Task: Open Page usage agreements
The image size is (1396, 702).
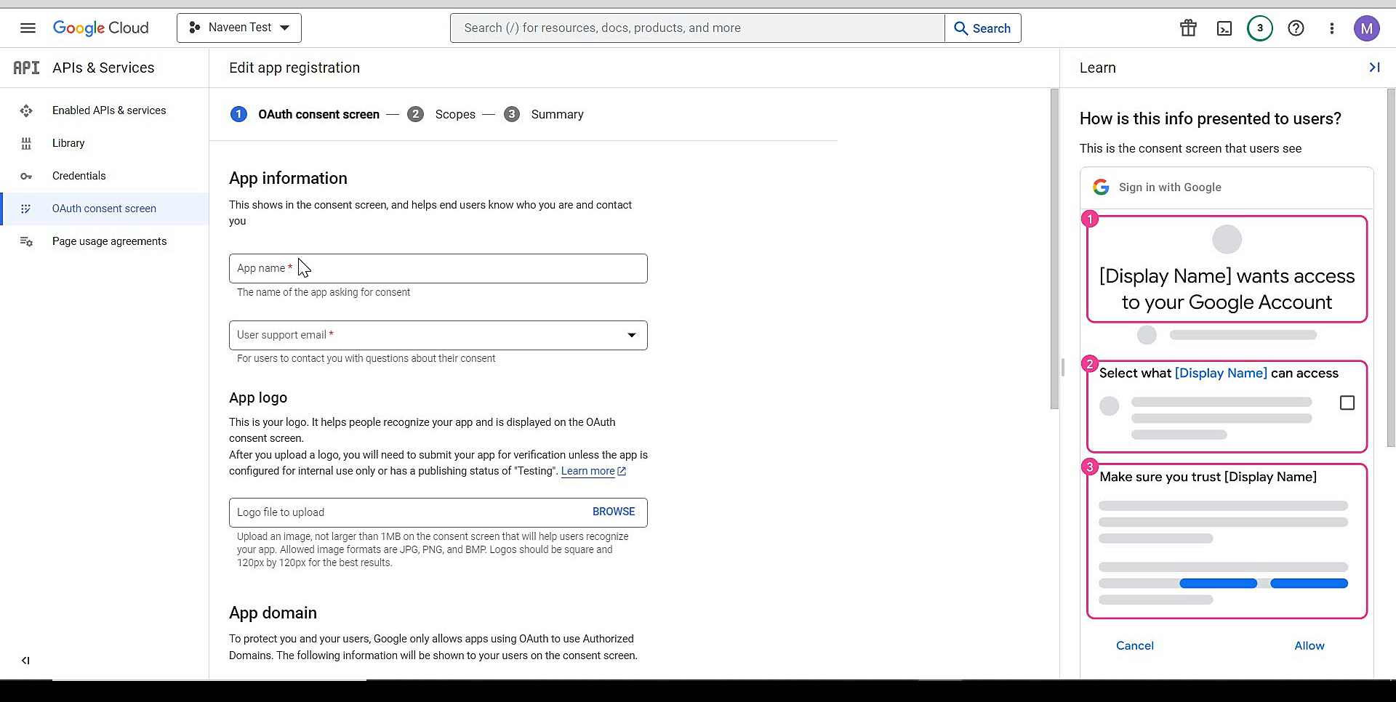Action: pos(109,241)
